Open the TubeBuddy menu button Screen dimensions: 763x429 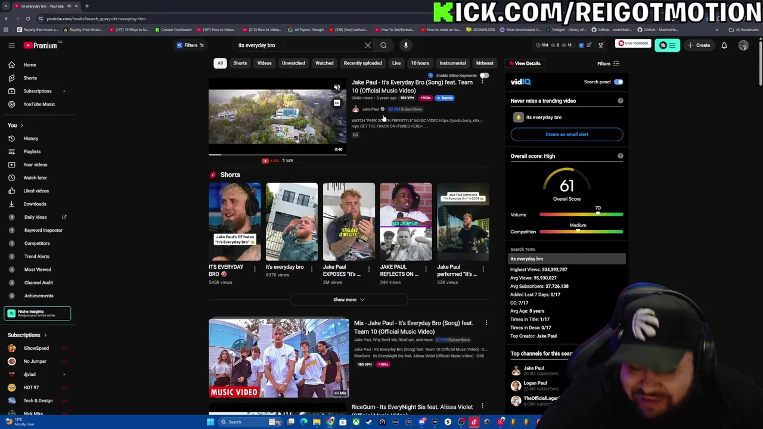pos(667,45)
